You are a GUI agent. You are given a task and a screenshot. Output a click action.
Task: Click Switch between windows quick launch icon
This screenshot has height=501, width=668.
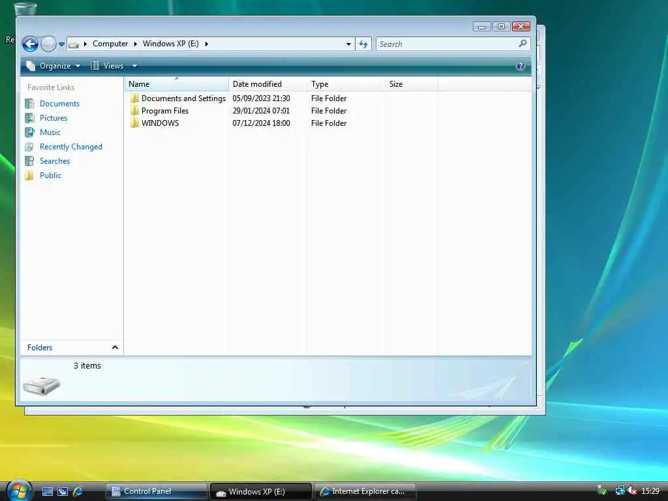point(63,491)
